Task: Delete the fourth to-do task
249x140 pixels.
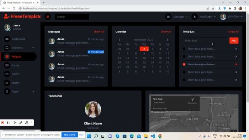Action: tap(236, 72)
